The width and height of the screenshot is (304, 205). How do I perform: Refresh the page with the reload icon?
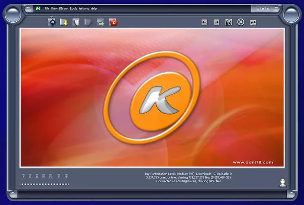(253, 22)
